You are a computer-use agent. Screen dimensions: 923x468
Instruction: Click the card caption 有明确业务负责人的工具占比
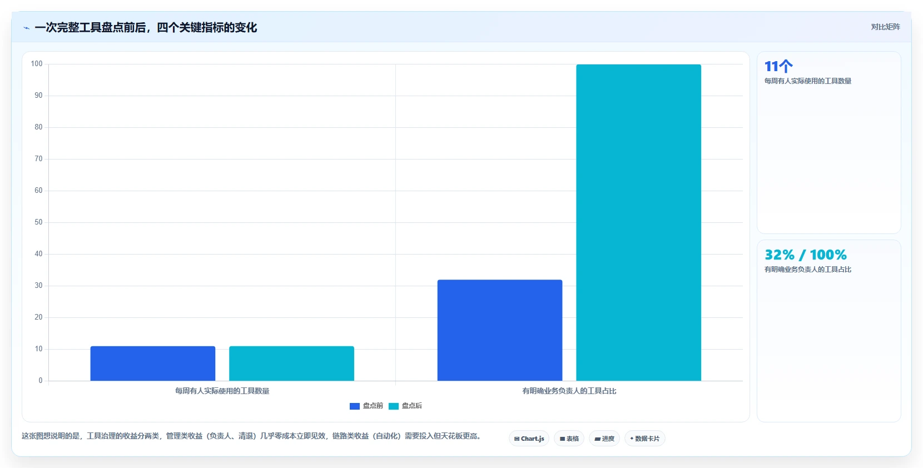(x=808, y=270)
